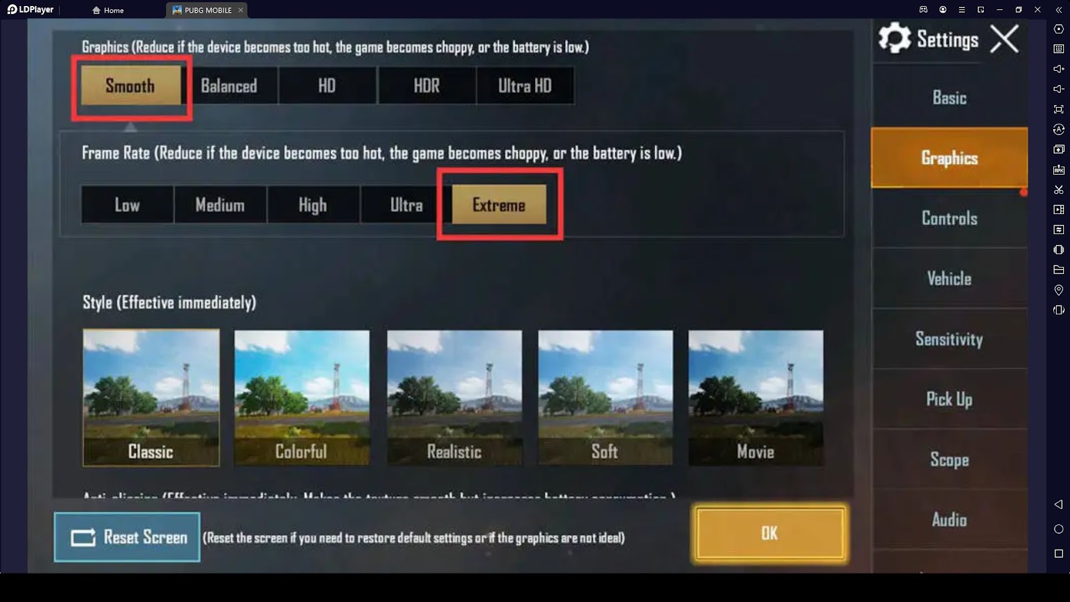Image resolution: width=1070 pixels, height=602 pixels.
Task: Click the Android back triangle icon
Action: [1059, 504]
